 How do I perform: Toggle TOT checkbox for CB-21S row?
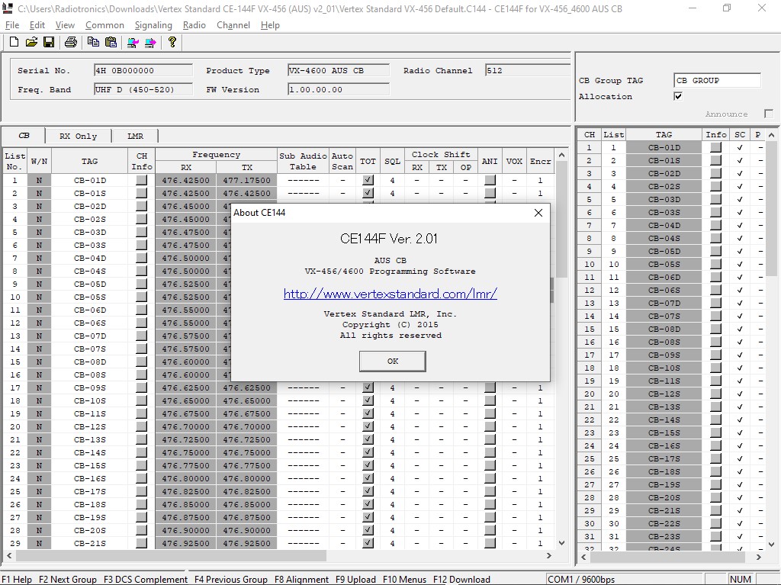coord(368,542)
